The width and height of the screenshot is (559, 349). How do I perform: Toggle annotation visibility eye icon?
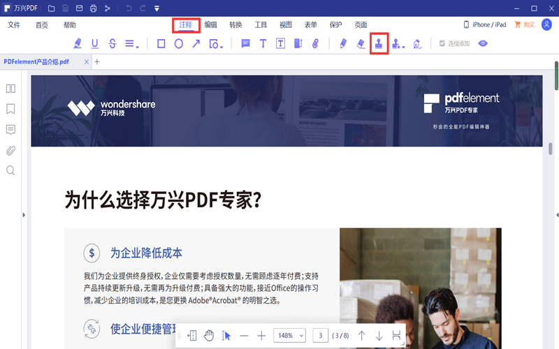(482, 43)
